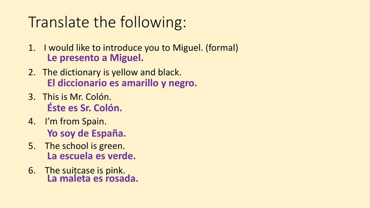Click the list number 5
The height and width of the screenshot is (208, 370).
[32, 146]
